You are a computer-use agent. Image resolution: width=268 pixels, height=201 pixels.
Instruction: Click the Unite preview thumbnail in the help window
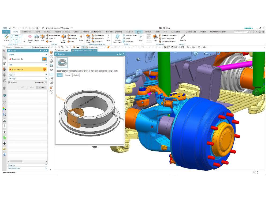(62, 62)
